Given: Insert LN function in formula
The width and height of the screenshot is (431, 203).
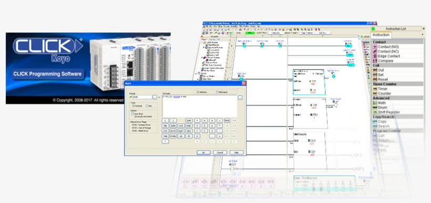Looking at the screenshot, I should click(181, 136).
